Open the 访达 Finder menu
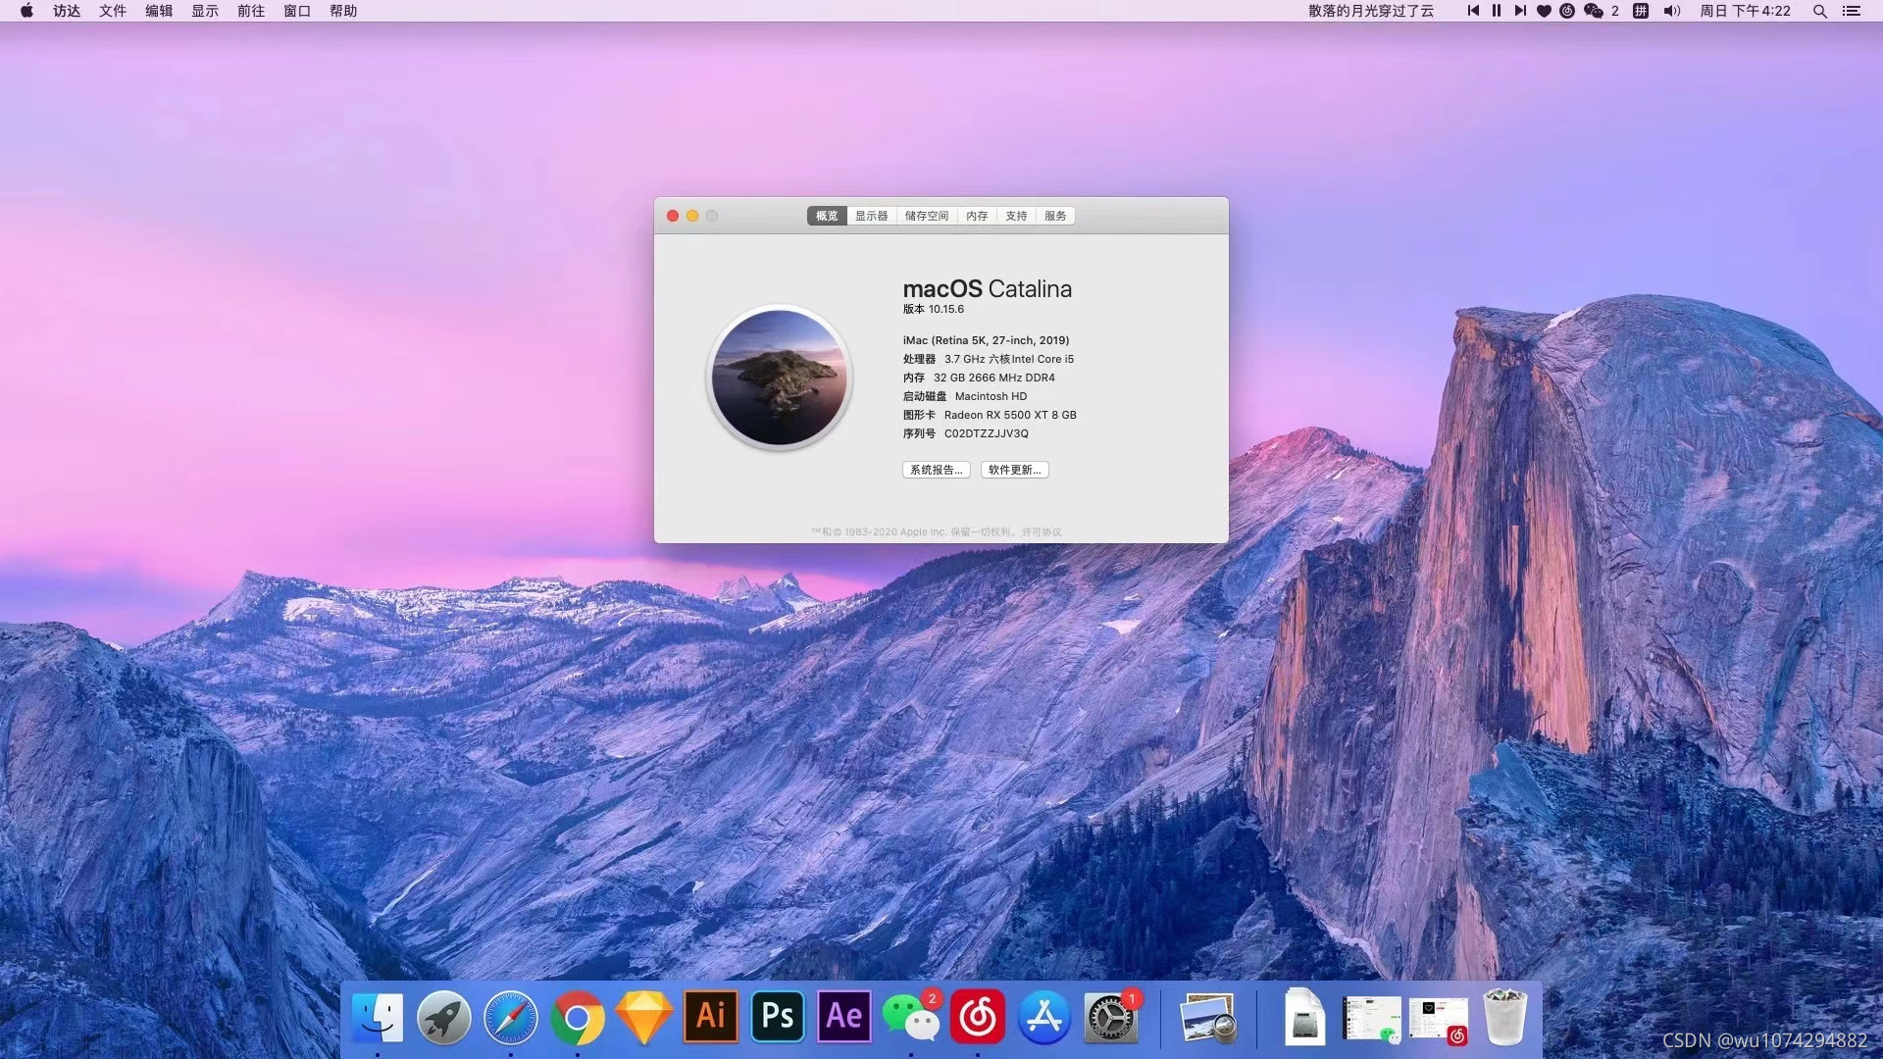 [67, 11]
